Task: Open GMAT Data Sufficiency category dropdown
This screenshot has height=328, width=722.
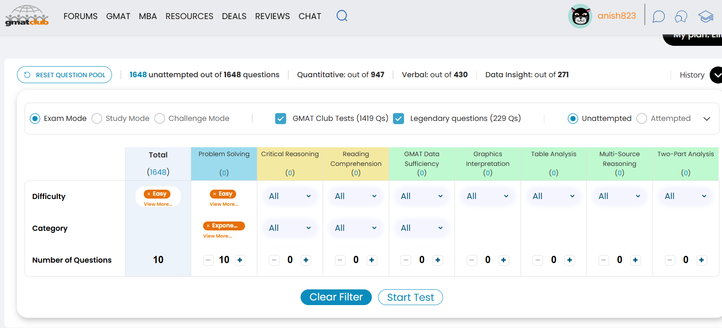Action: (421, 228)
